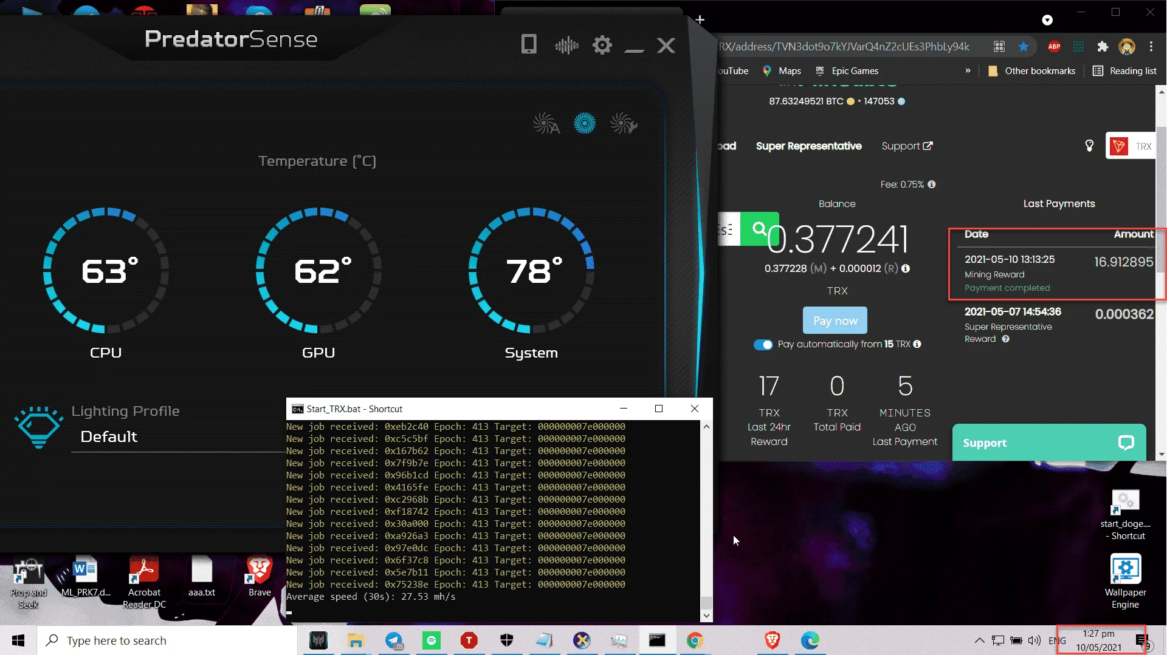Screen dimensions: 1167x655
Task: Open Google Chrome from taskbar
Action: tap(695, 640)
